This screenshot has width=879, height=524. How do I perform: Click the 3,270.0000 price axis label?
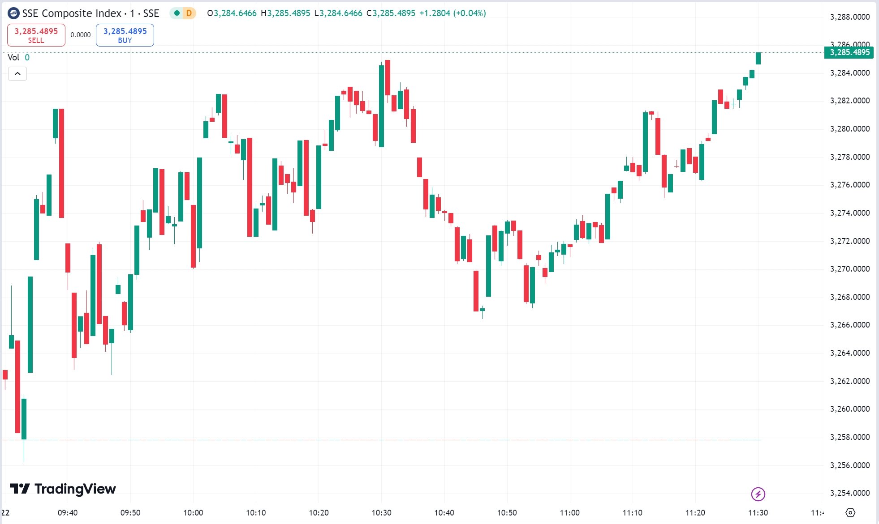pyautogui.click(x=850, y=269)
